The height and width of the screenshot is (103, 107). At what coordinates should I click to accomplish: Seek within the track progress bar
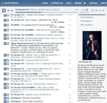(x=47, y=12)
